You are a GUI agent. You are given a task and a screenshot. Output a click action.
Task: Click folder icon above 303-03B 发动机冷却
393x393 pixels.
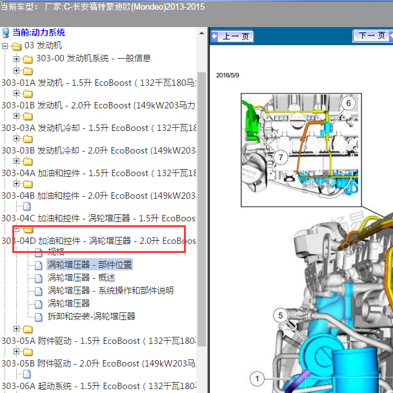tap(28, 139)
